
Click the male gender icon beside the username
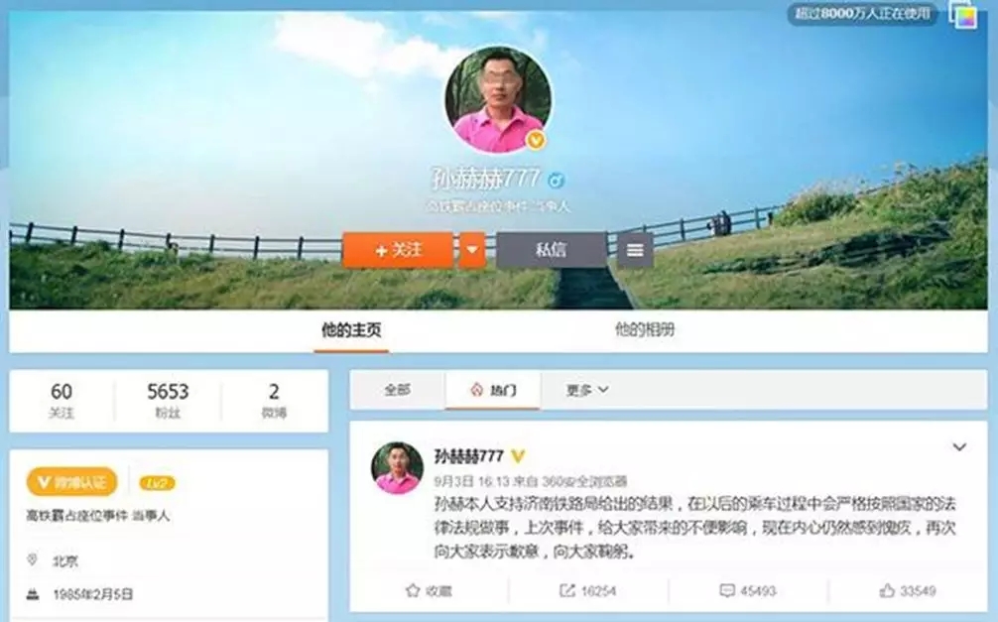click(x=558, y=180)
